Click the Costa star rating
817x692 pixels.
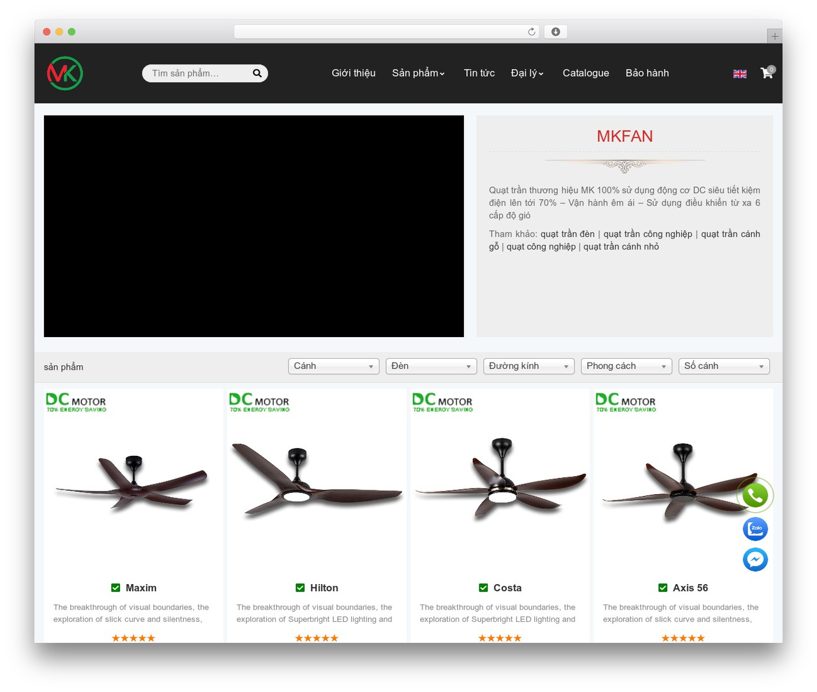[x=500, y=638]
